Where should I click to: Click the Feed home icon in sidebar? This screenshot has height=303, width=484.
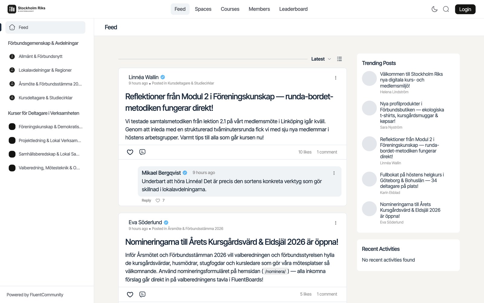pos(12,27)
